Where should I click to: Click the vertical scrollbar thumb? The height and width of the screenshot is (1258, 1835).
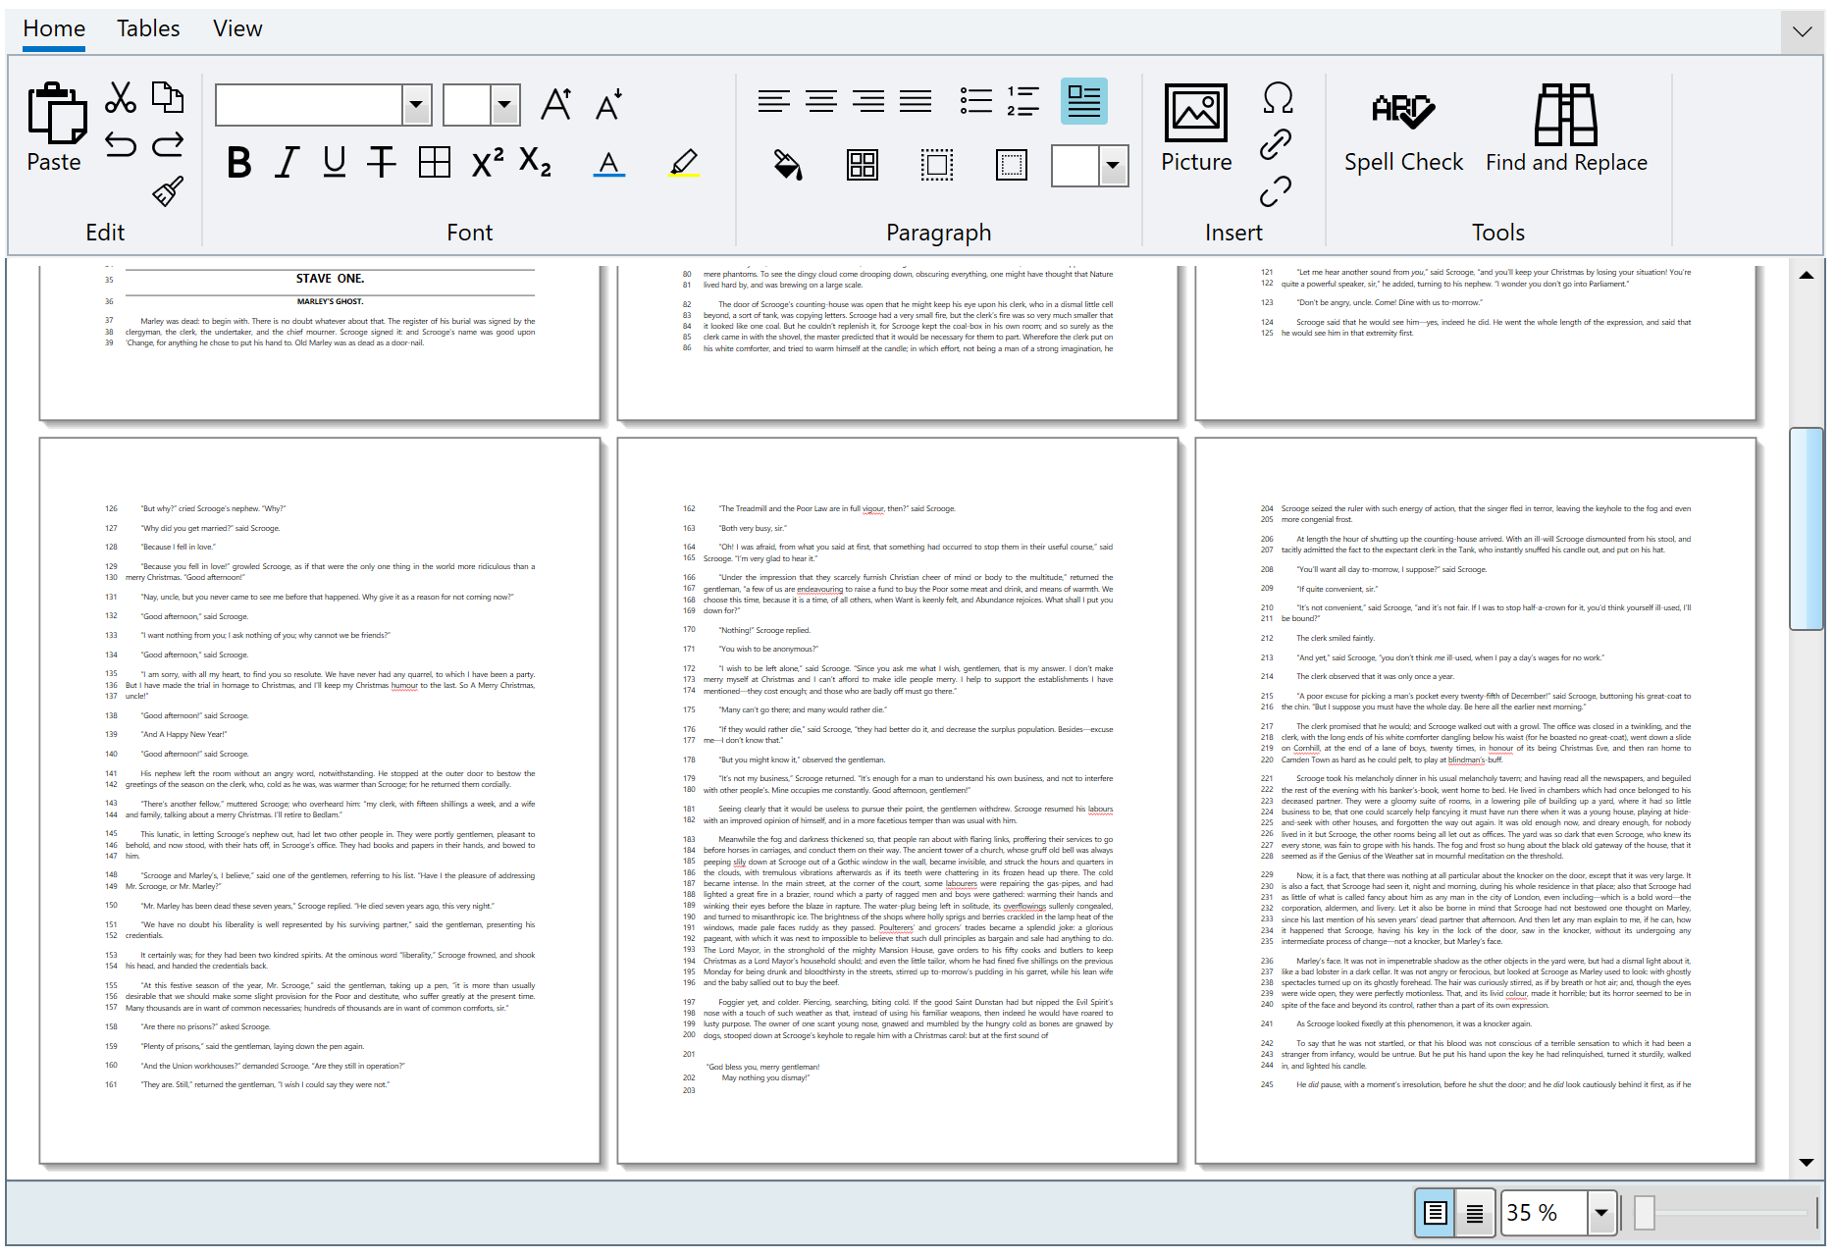[1807, 529]
